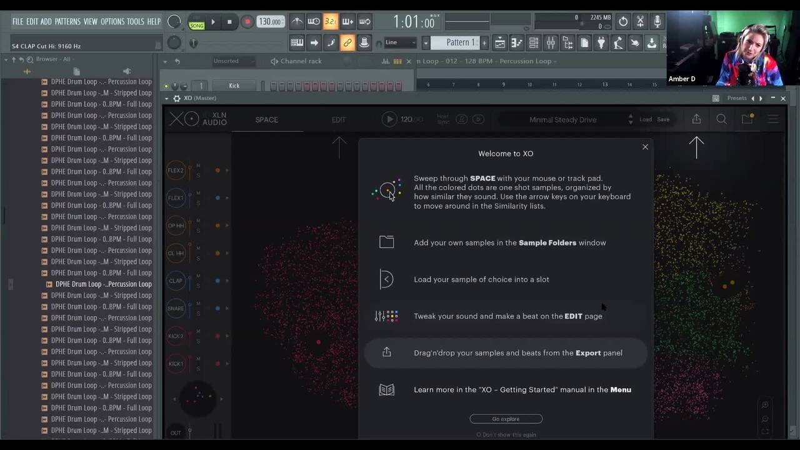Start playback with the FL Studio play button
The width and height of the screenshot is (800, 450).
pyautogui.click(x=213, y=22)
